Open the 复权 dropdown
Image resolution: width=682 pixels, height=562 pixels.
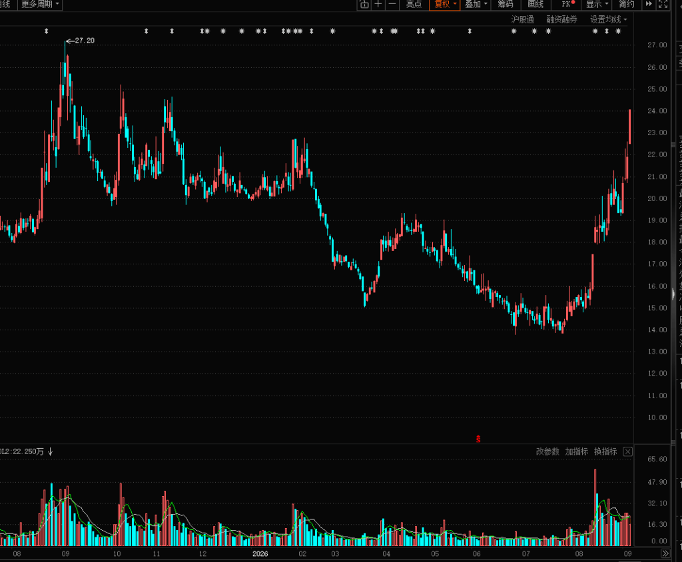(x=445, y=5)
